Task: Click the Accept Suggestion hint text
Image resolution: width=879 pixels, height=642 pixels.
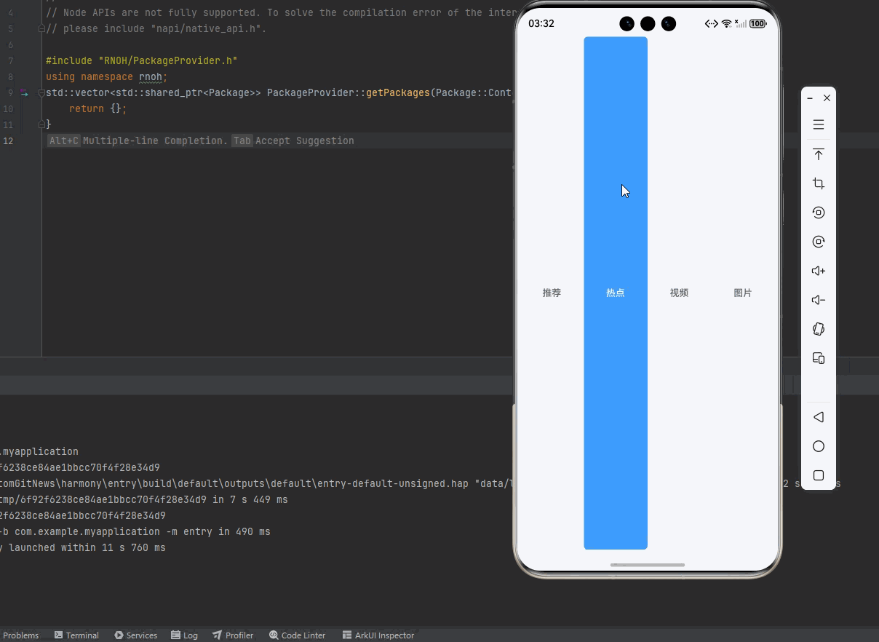Action: point(304,140)
